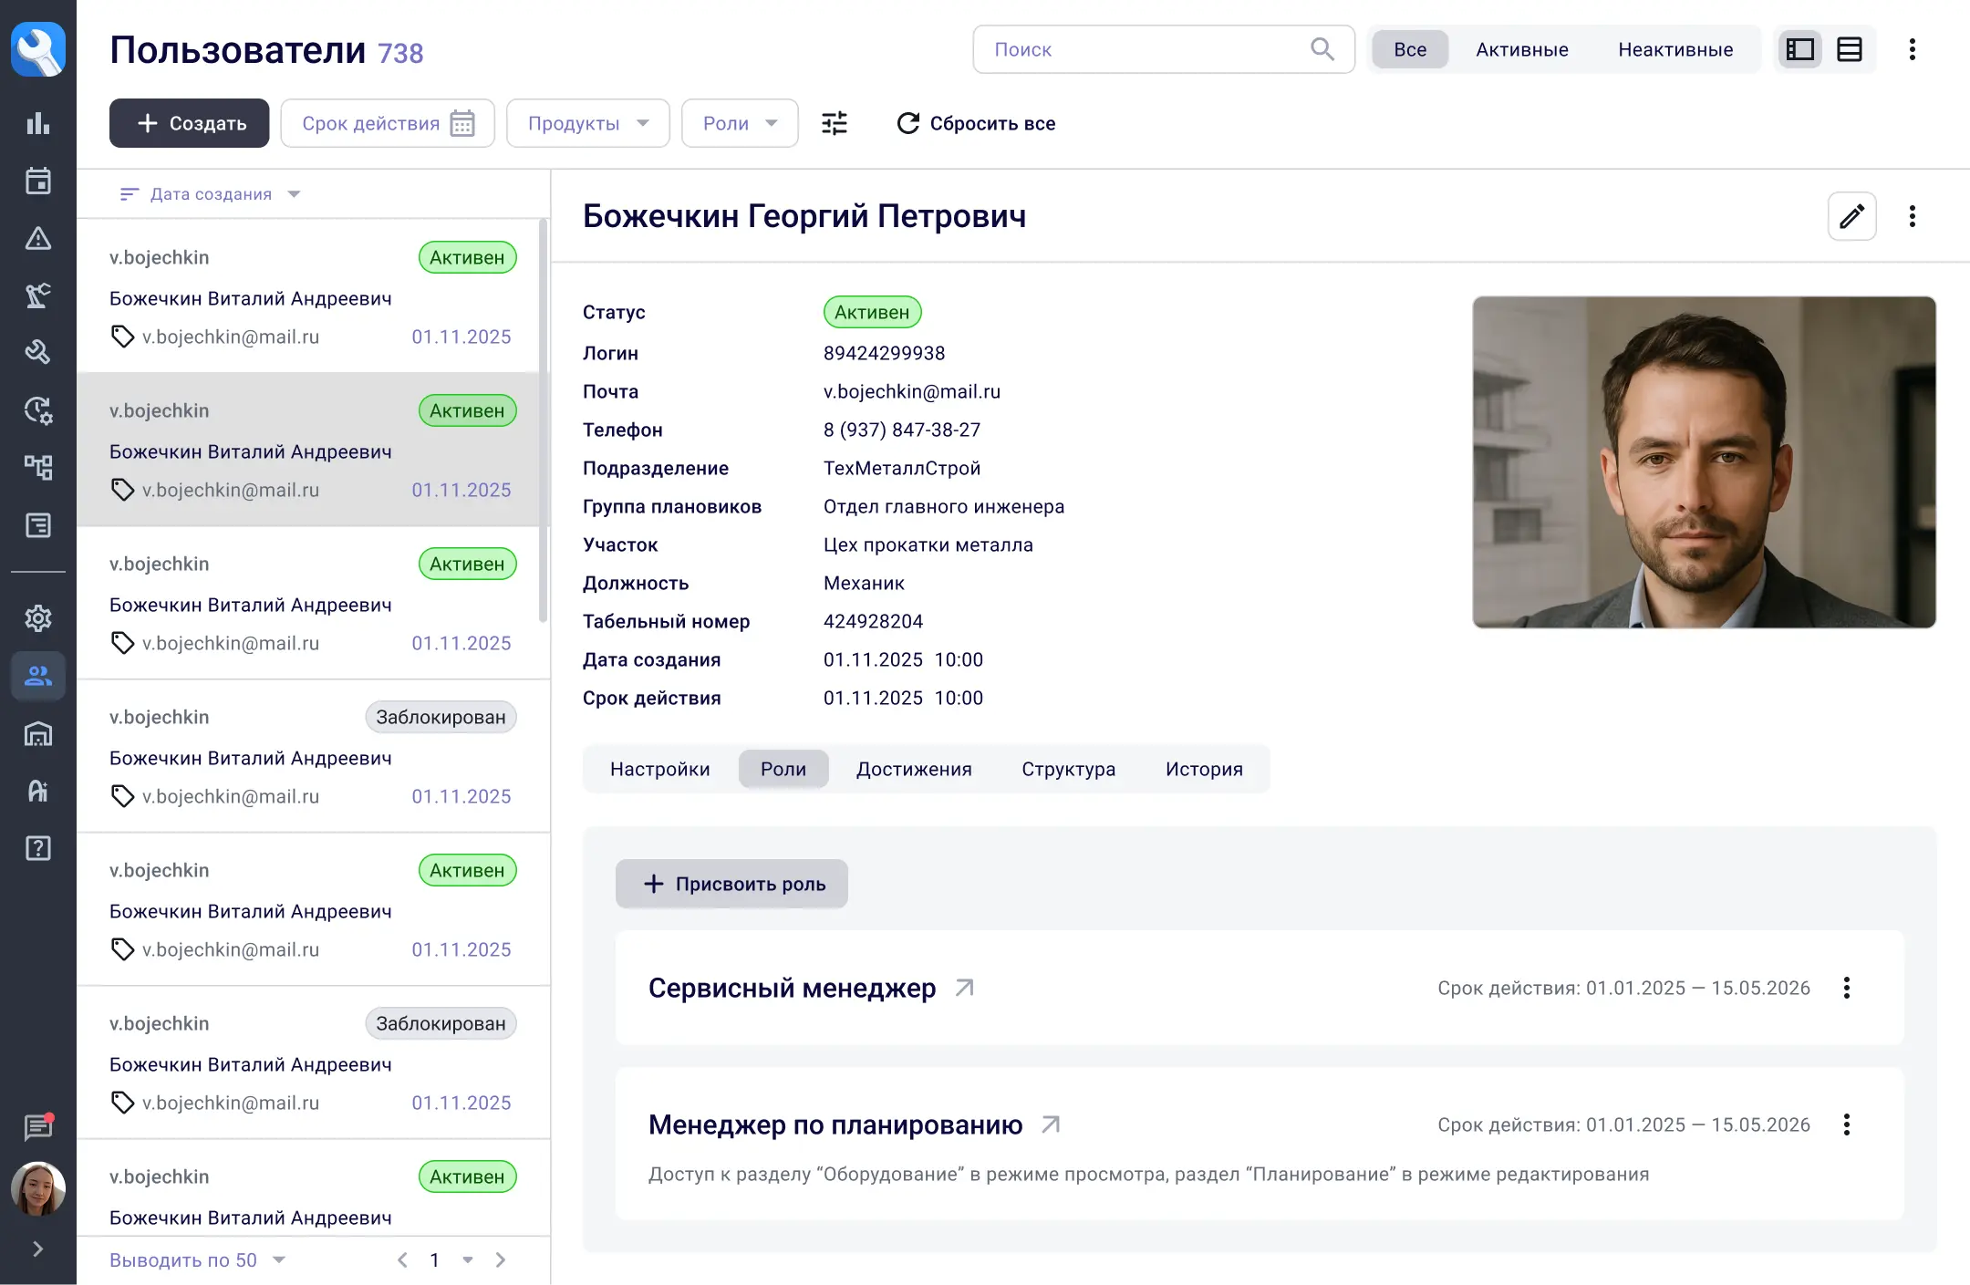Switch to table list view layout
Screen dimensions: 1970x1285
1849,49
